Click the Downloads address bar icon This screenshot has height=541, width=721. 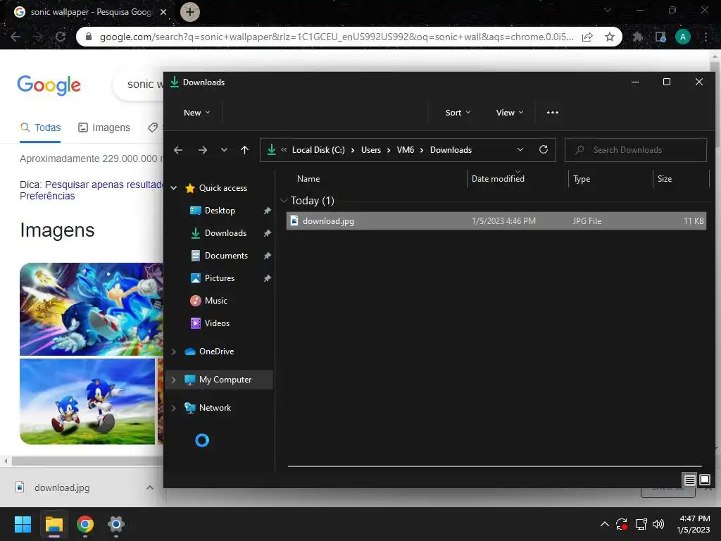click(272, 149)
